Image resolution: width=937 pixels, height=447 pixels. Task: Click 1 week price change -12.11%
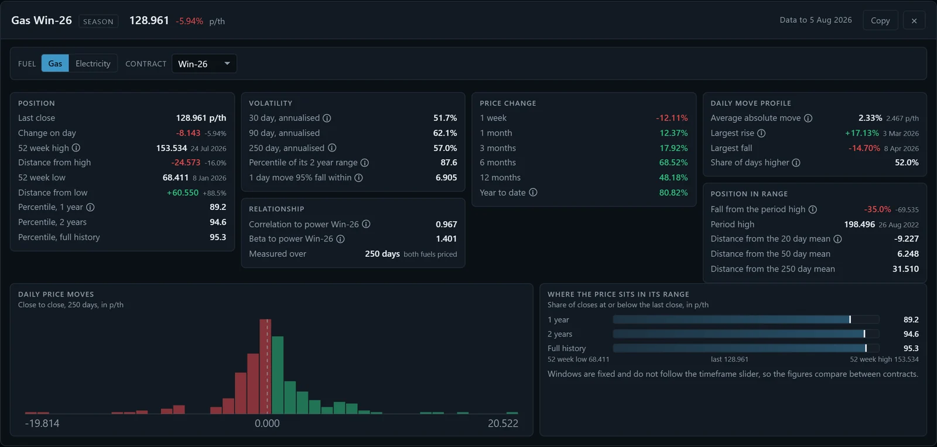(x=672, y=118)
